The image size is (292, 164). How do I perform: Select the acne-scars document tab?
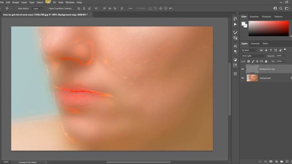45,15
